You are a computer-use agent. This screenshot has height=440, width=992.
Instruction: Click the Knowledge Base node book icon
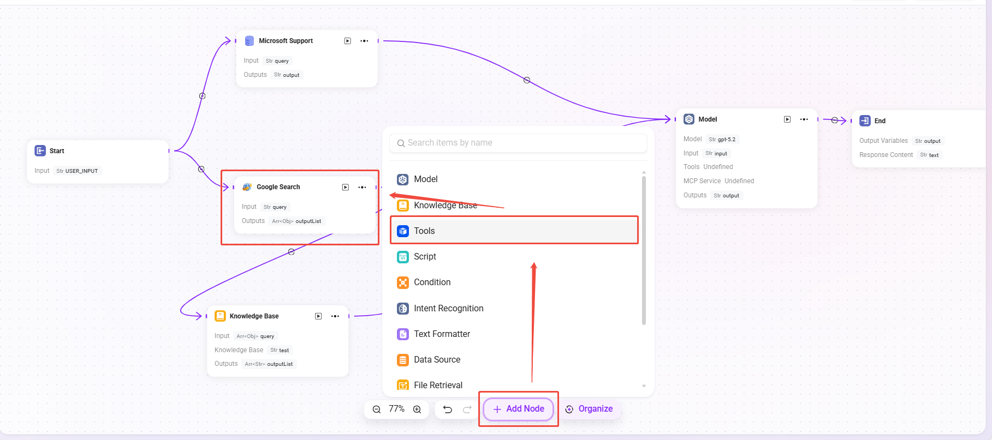[x=220, y=316]
